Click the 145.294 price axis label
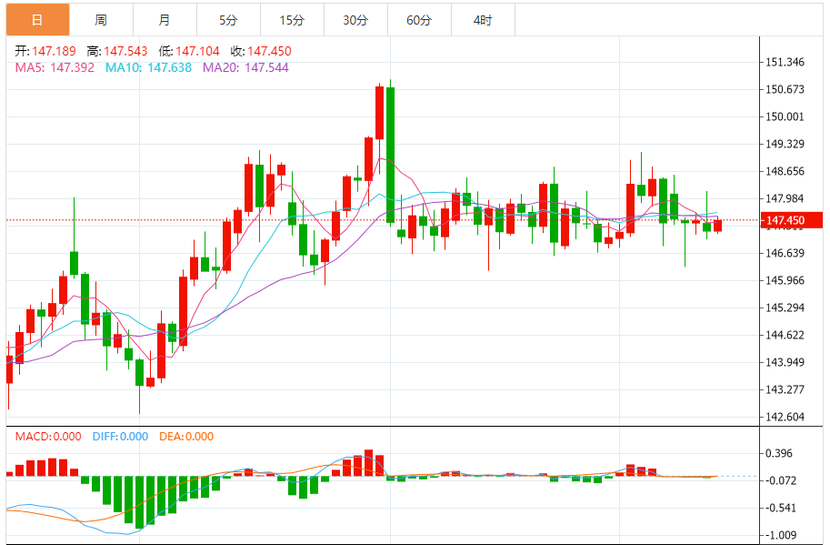Viewport: 830px width, 545px height. [785, 308]
